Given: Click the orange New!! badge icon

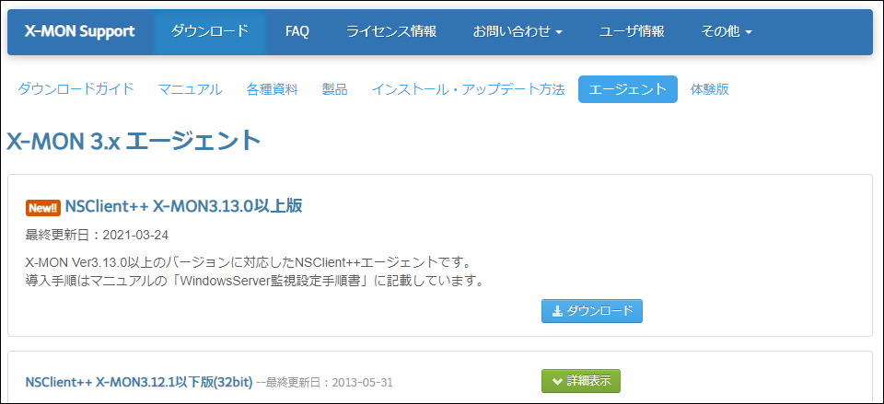Looking at the screenshot, I should [x=42, y=207].
